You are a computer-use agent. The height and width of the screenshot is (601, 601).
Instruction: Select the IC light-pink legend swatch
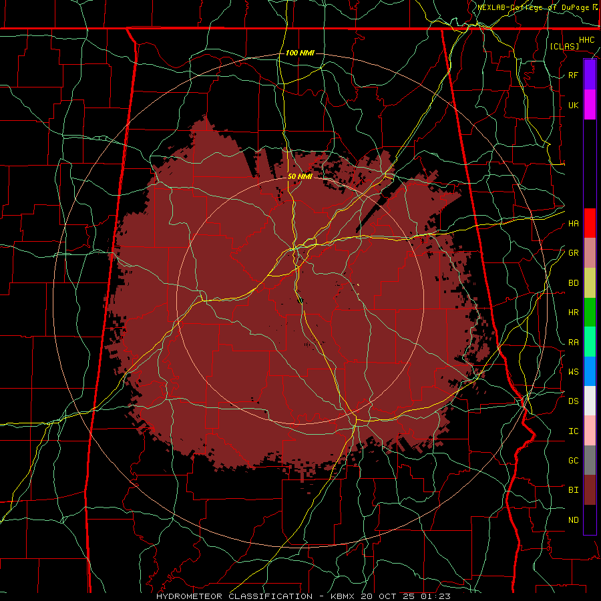[590, 431]
